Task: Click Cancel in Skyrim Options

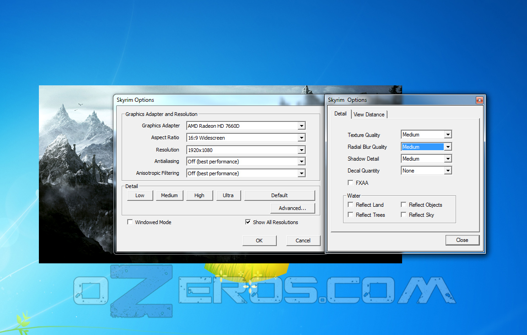Action: coord(303,241)
